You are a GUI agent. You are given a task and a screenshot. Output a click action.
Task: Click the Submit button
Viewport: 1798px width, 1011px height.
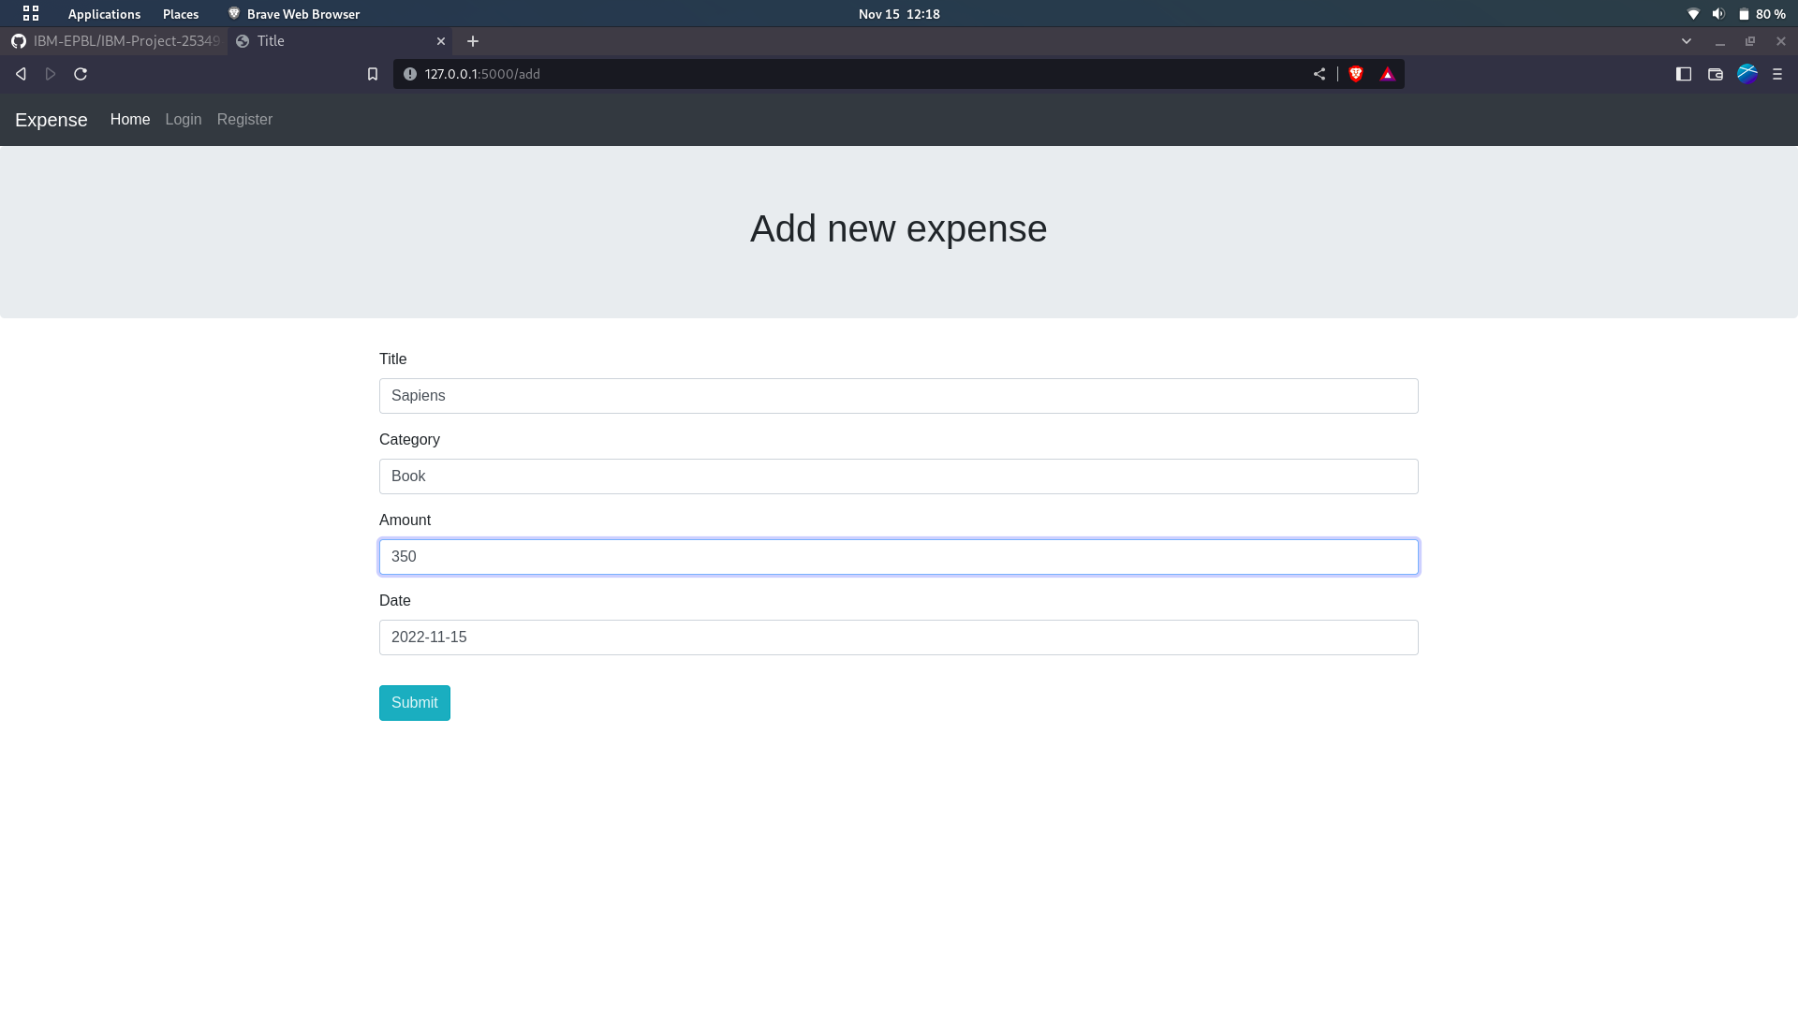pos(414,702)
